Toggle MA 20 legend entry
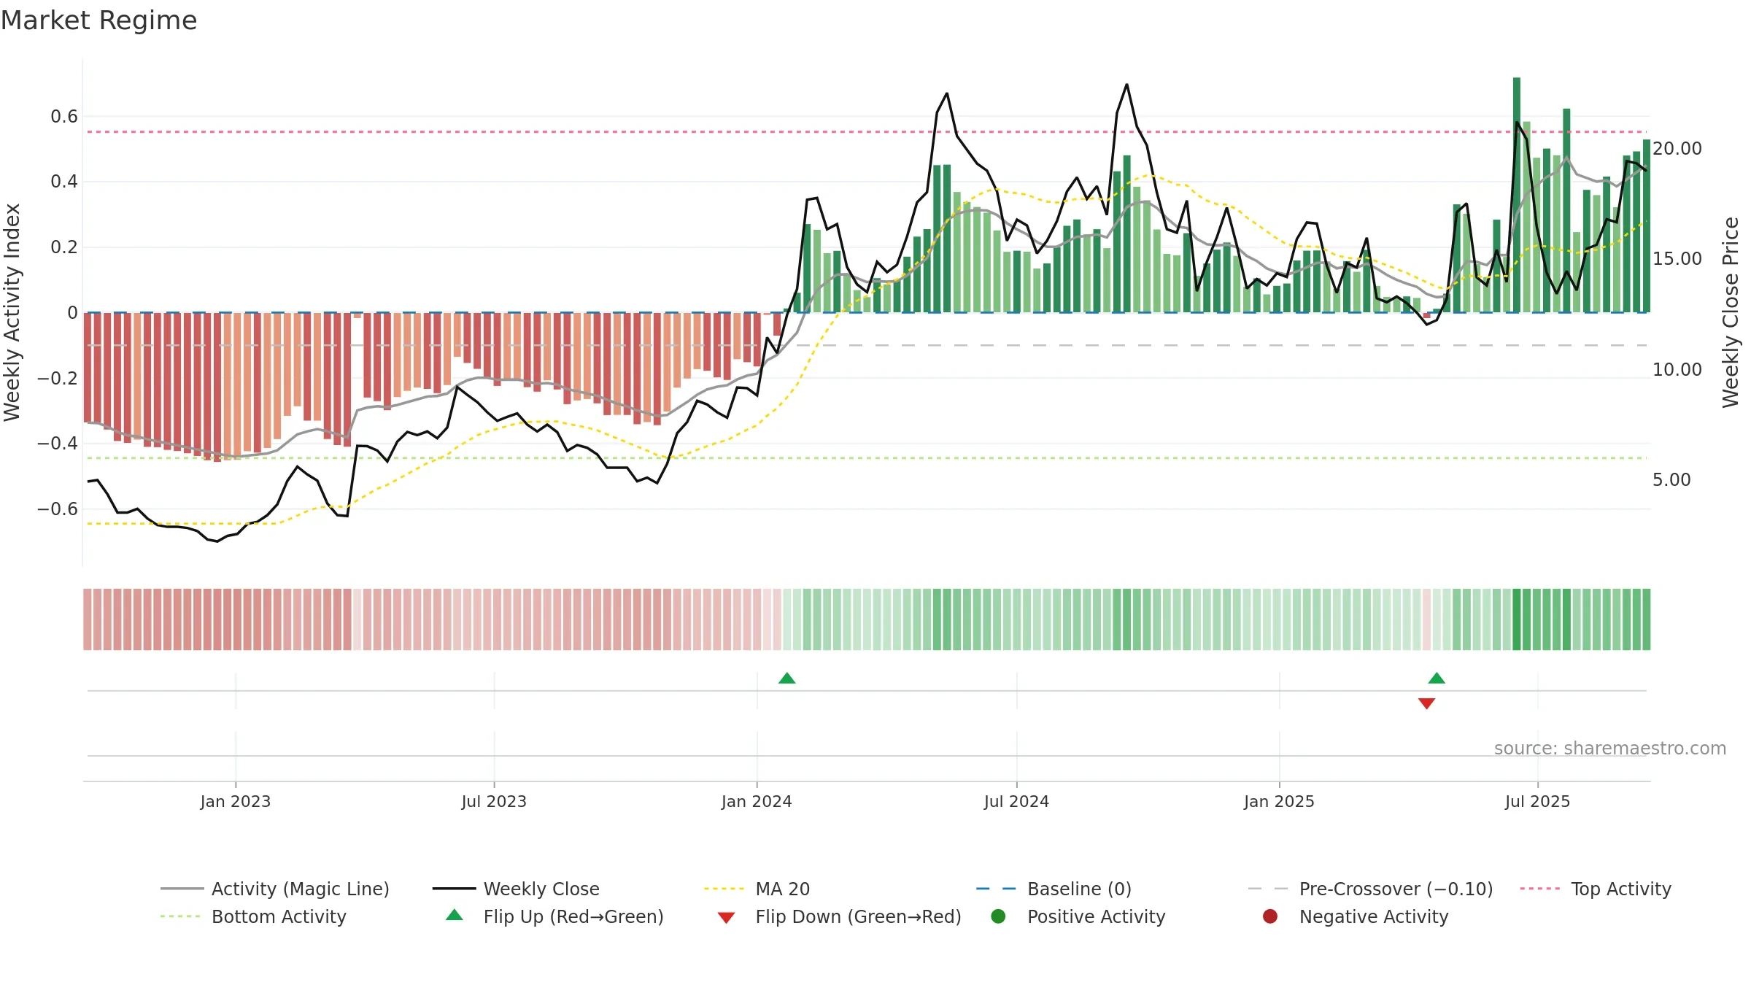 pyautogui.click(x=757, y=889)
